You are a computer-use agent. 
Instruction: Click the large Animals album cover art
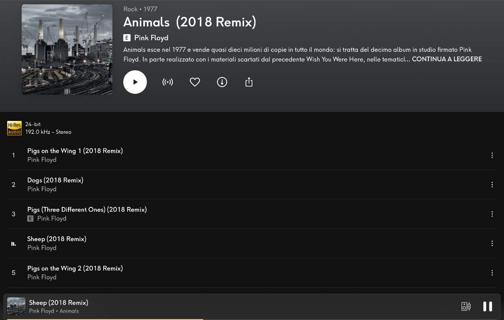pos(67,49)
